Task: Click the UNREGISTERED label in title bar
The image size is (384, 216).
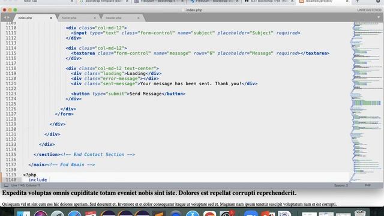Action: (370, 10)
